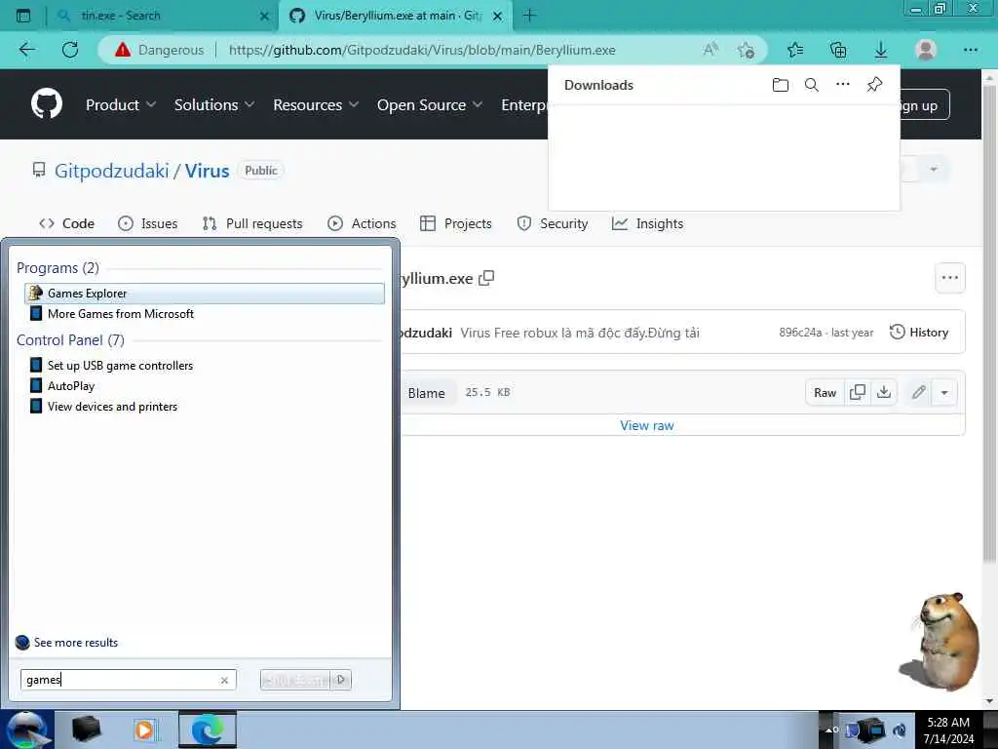Switch to Blame view
This screenshot has height=749, width=998.
pyautogui.click(x=427, y=393)
